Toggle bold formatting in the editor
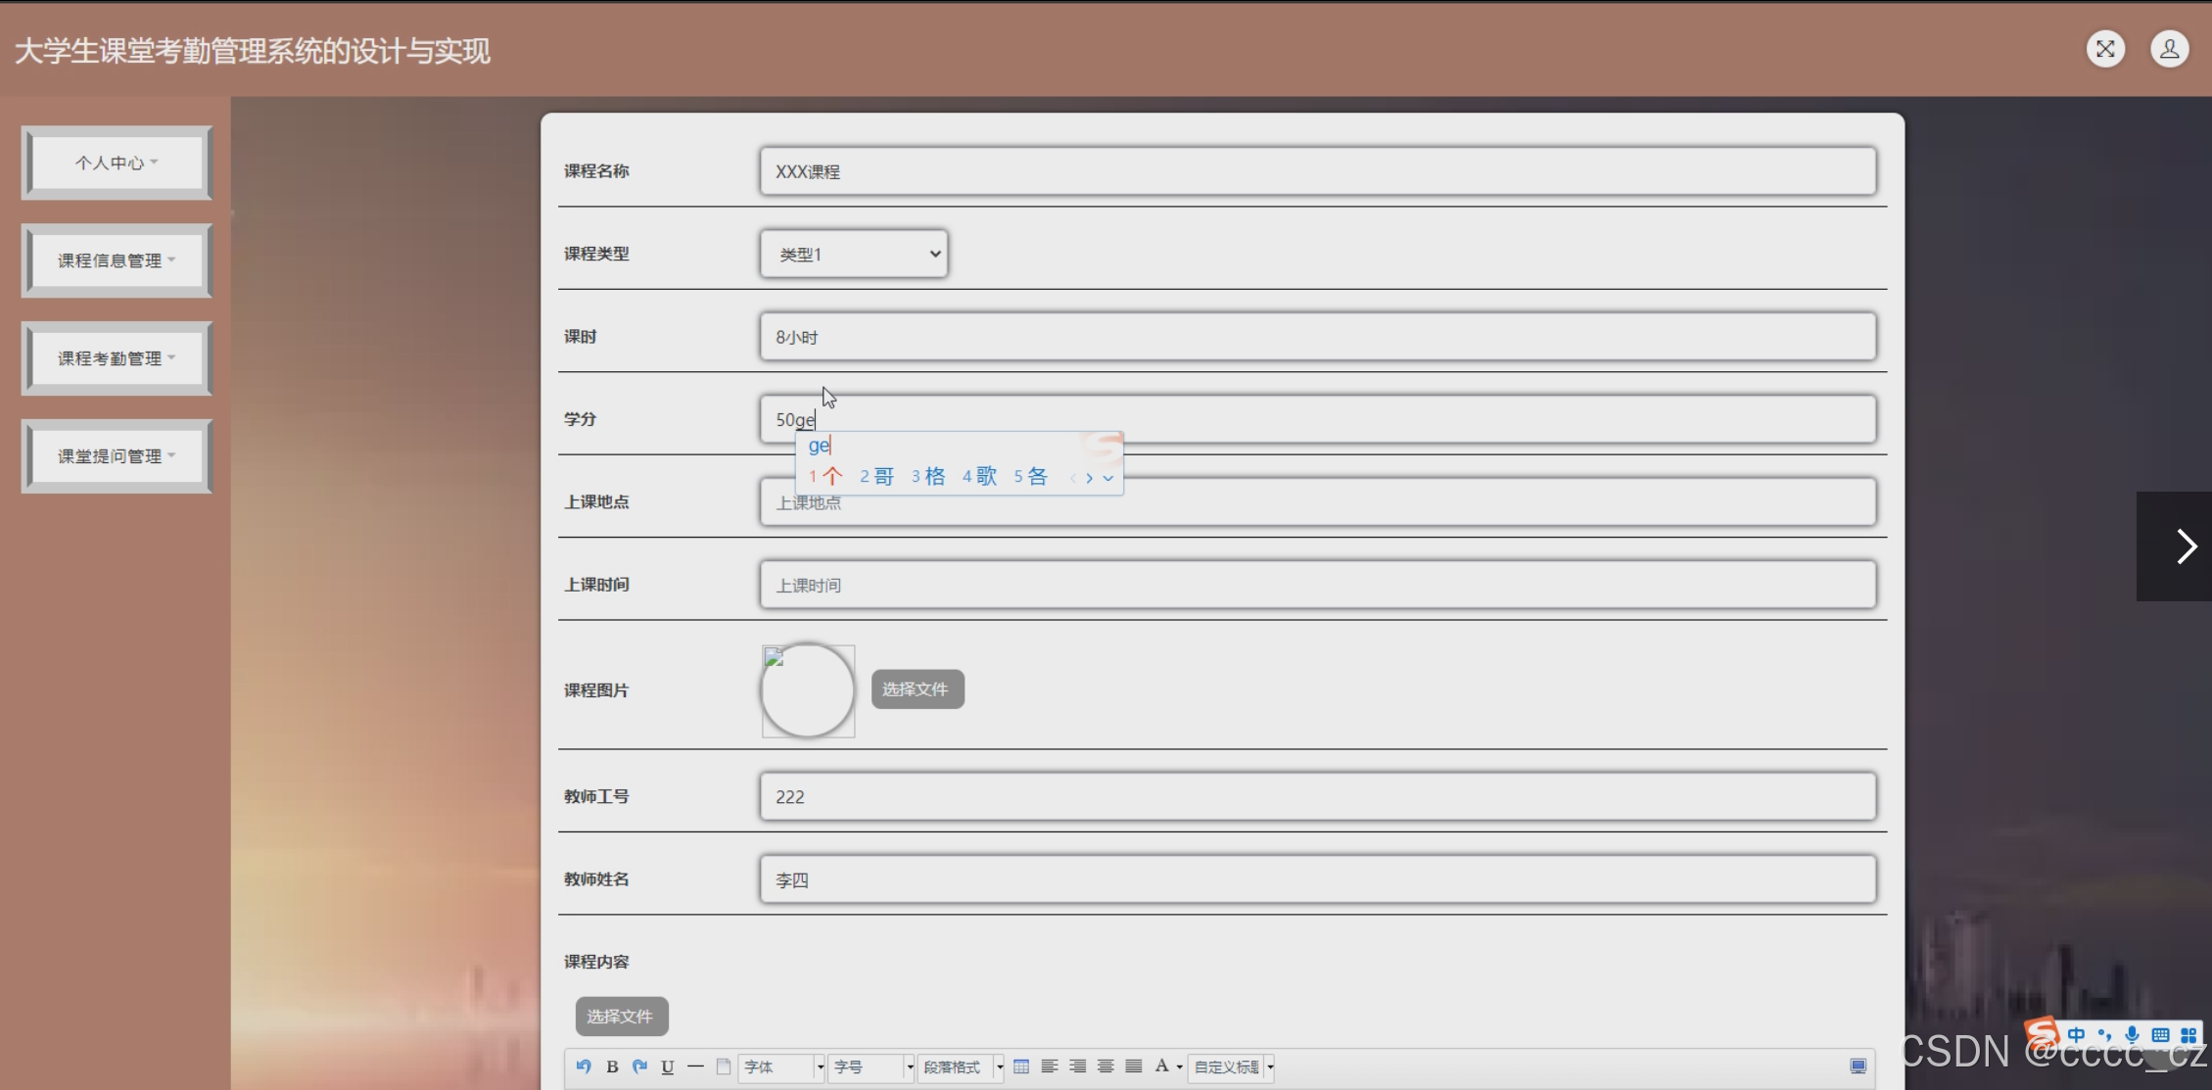Image resolution: width=2212 pixels, height=1090 pixels. (x=612, y=1066)
